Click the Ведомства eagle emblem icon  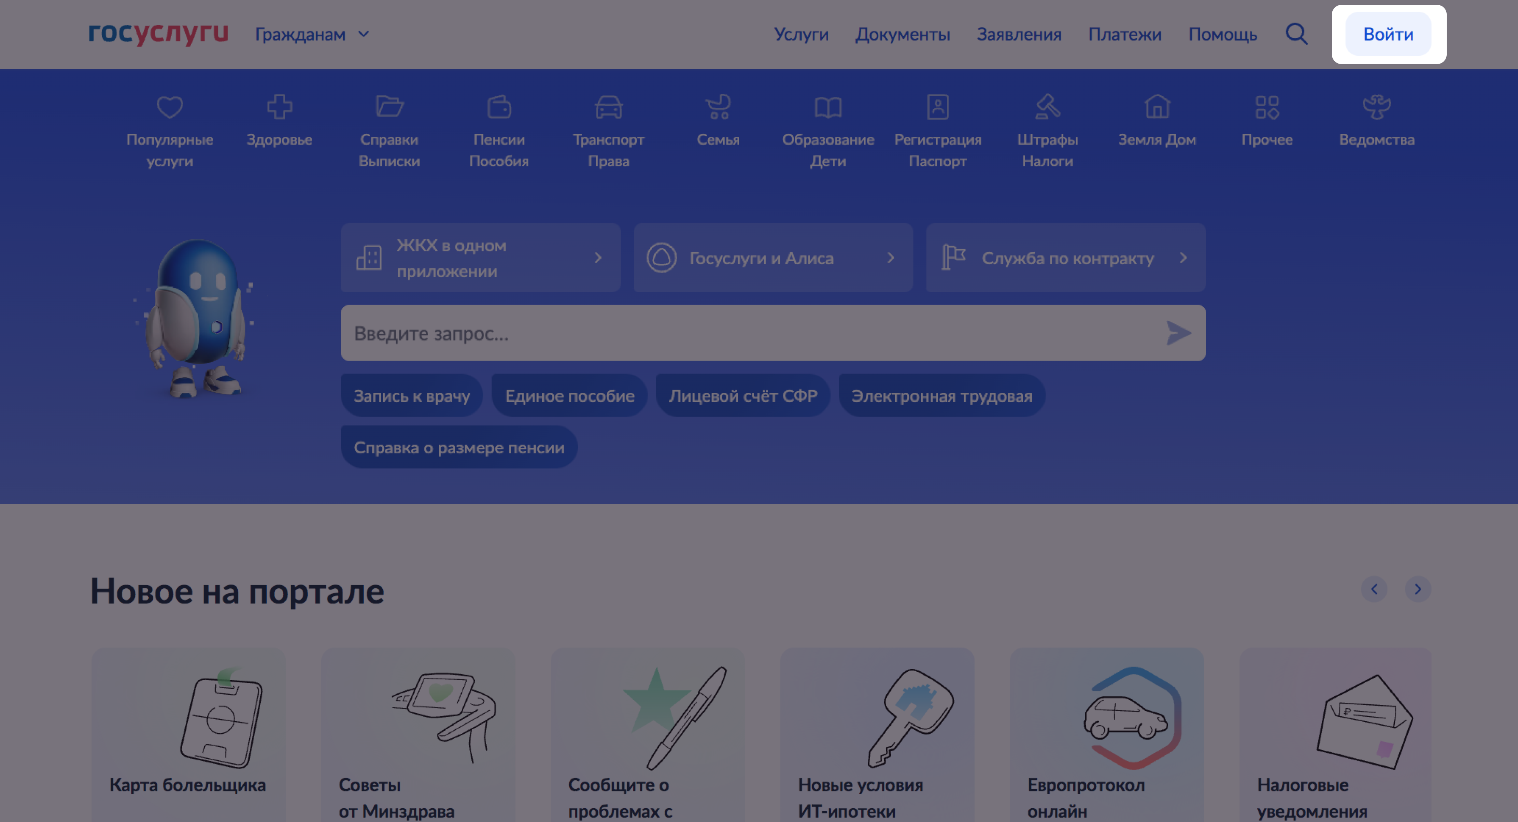point(1377,107)
